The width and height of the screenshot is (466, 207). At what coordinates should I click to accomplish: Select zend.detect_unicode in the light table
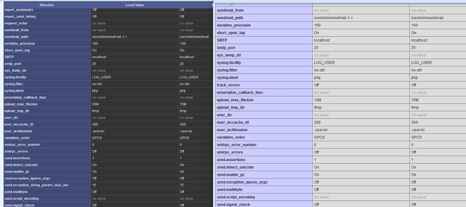pos(236,167)
